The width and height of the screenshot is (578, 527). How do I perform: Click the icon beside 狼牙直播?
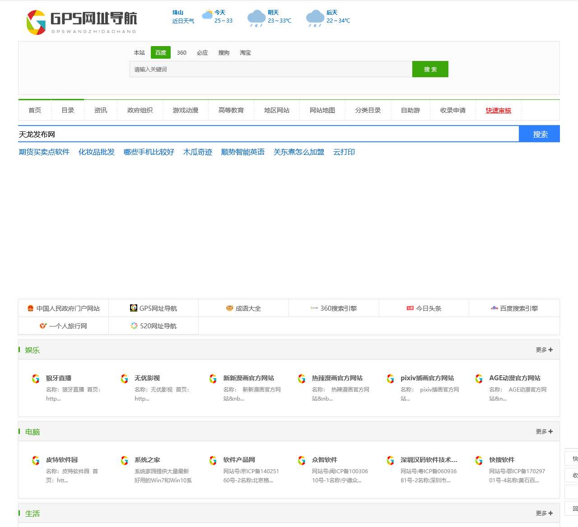pos(36,379)
